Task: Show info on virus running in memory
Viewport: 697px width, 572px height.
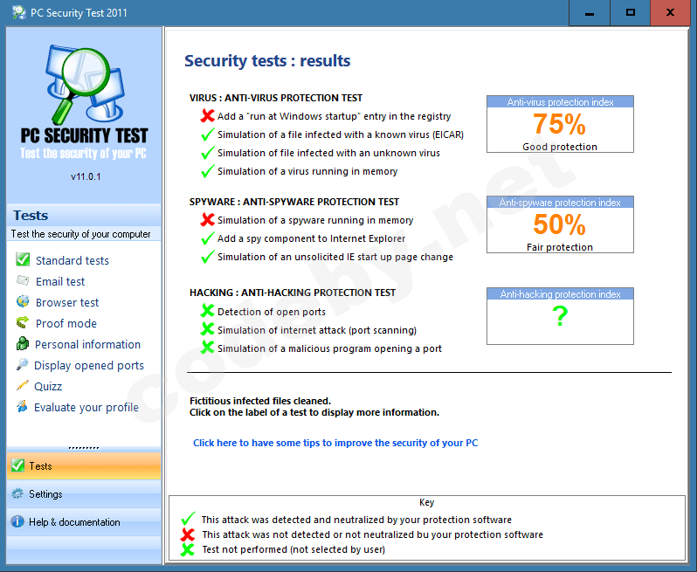Action: tap(307, 171)
